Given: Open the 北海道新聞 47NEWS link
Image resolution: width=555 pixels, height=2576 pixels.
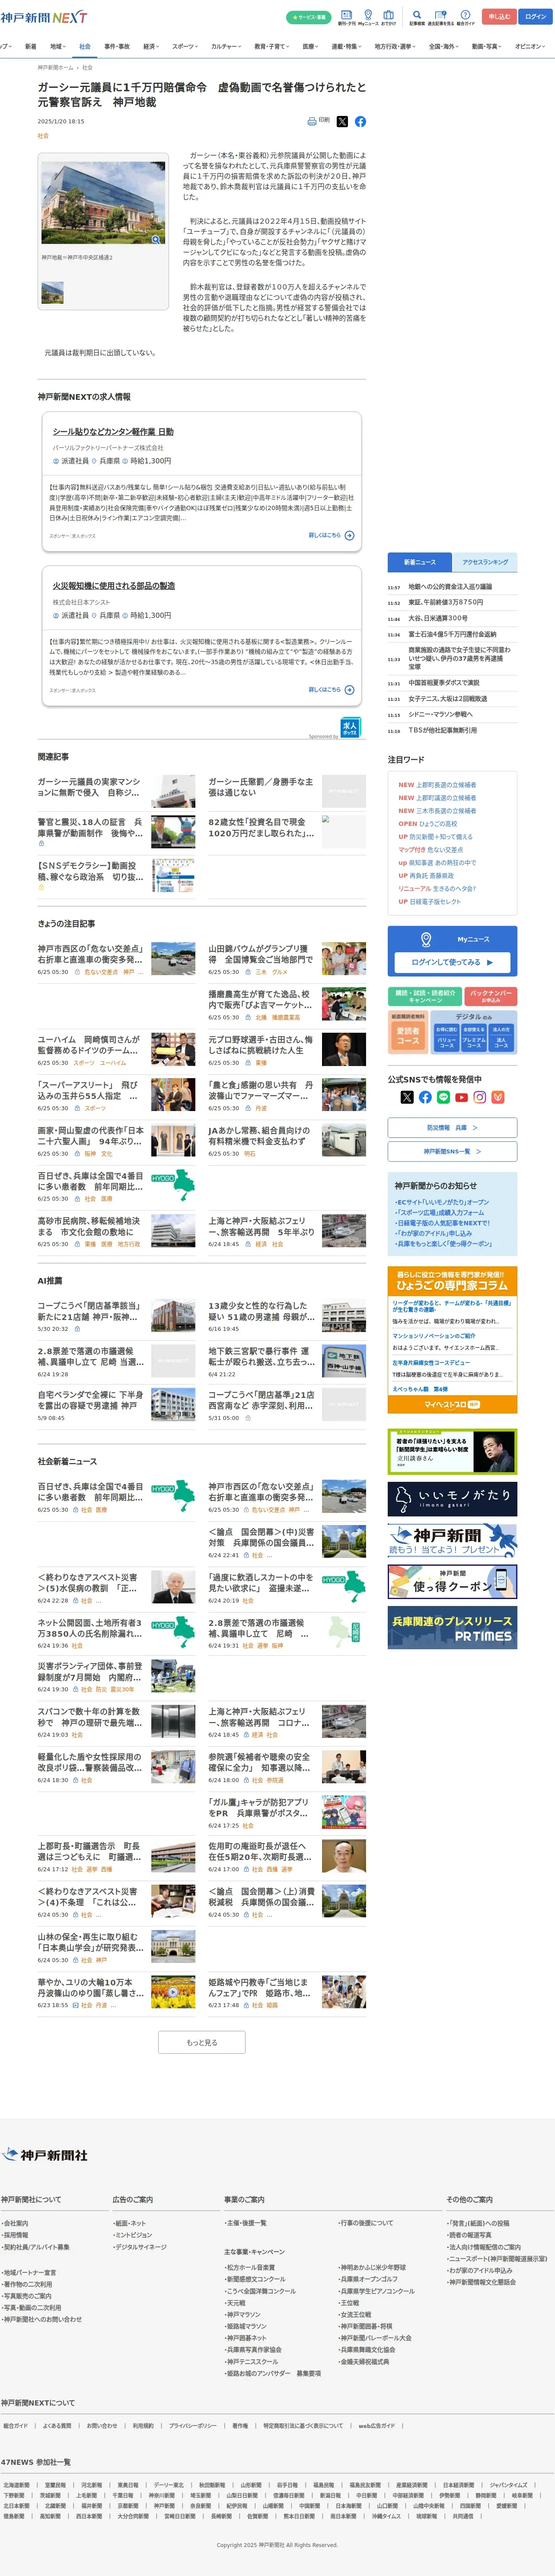Looking at the screenshot, I should [x=16, y=2485].
